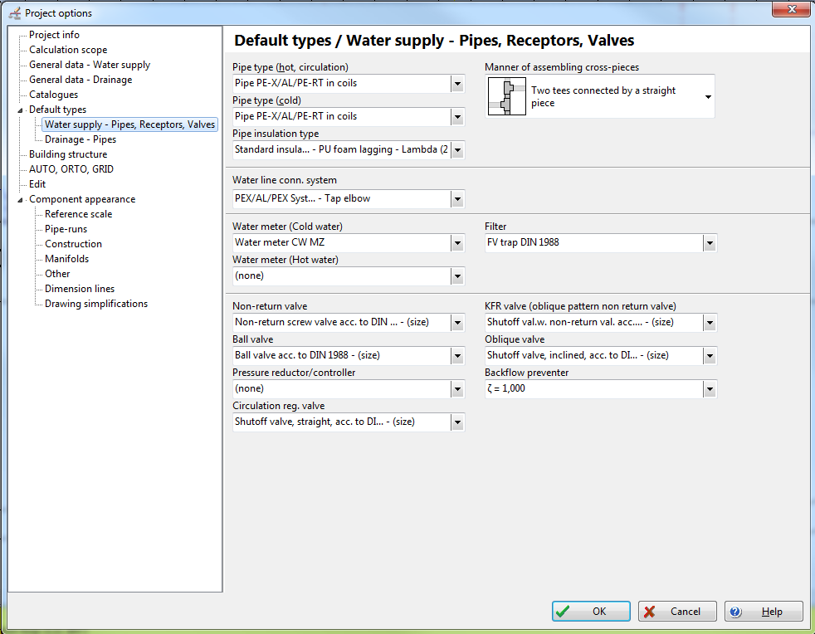This screenshot has width=815, height=634.
Task: Open the Pipe type (hot, circulation) dropdown
Action: click(x=457, y=83)
